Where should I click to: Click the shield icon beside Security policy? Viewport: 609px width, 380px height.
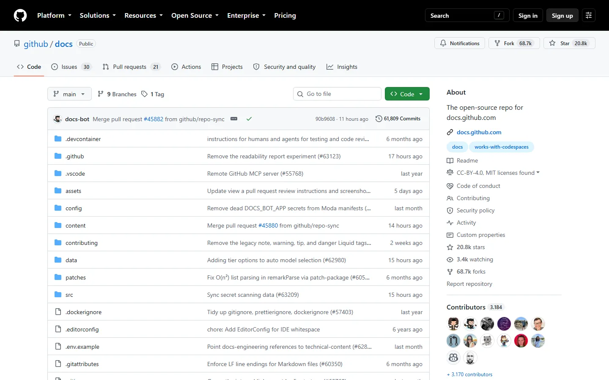click(450, 211)
